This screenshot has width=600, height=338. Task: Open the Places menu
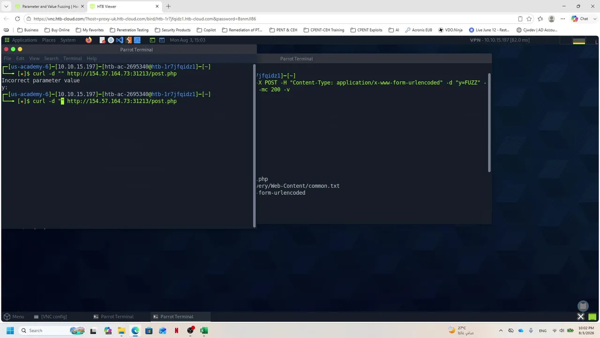[49, 40]
